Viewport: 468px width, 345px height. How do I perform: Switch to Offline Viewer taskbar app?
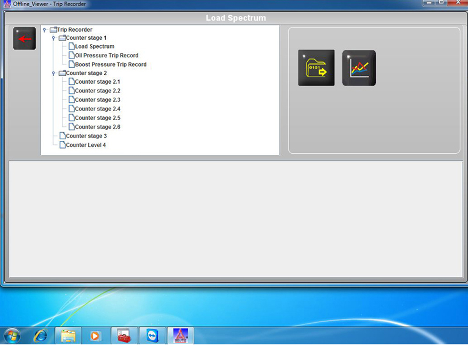pos(181,336)
